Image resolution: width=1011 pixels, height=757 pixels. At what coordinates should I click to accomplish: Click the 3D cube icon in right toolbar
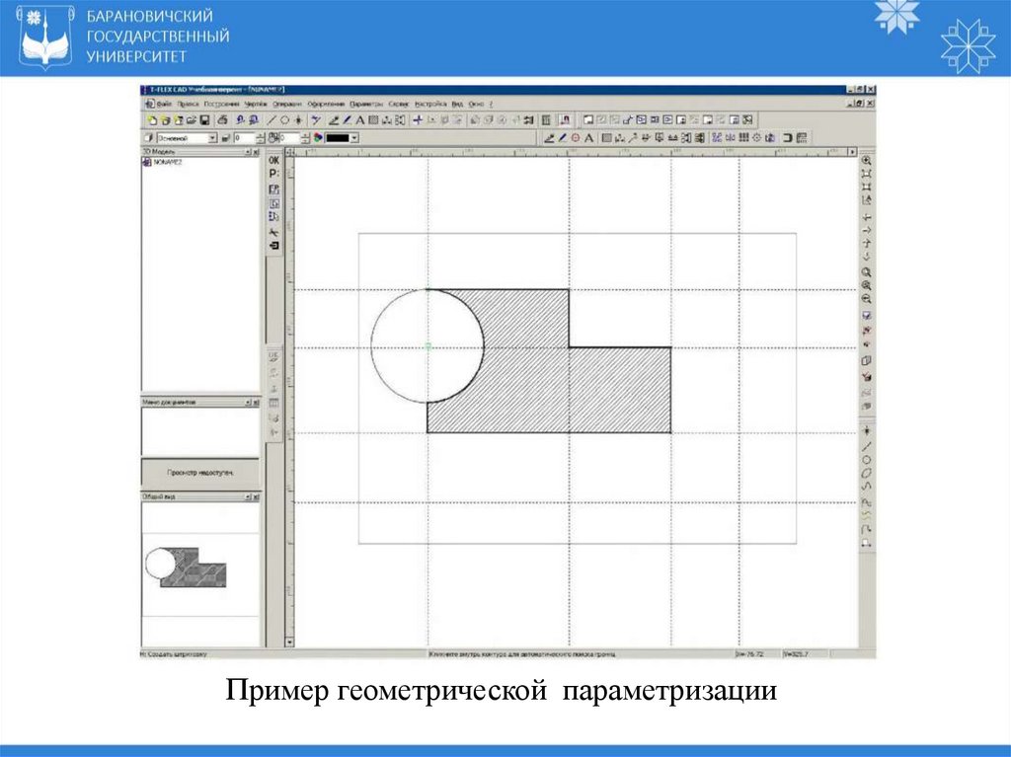[867, 361]
